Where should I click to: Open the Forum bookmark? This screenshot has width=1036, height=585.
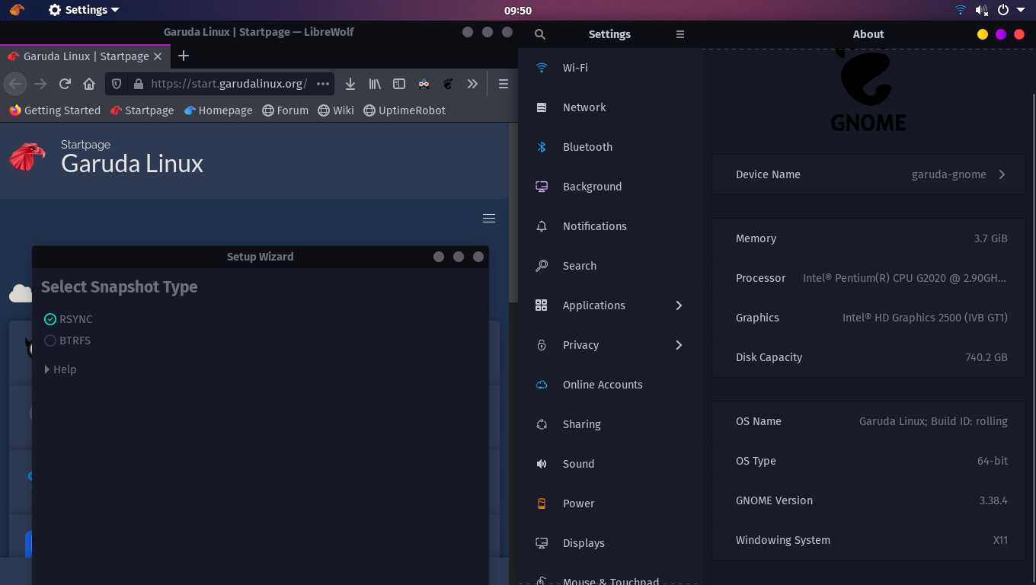click(285, 110)
